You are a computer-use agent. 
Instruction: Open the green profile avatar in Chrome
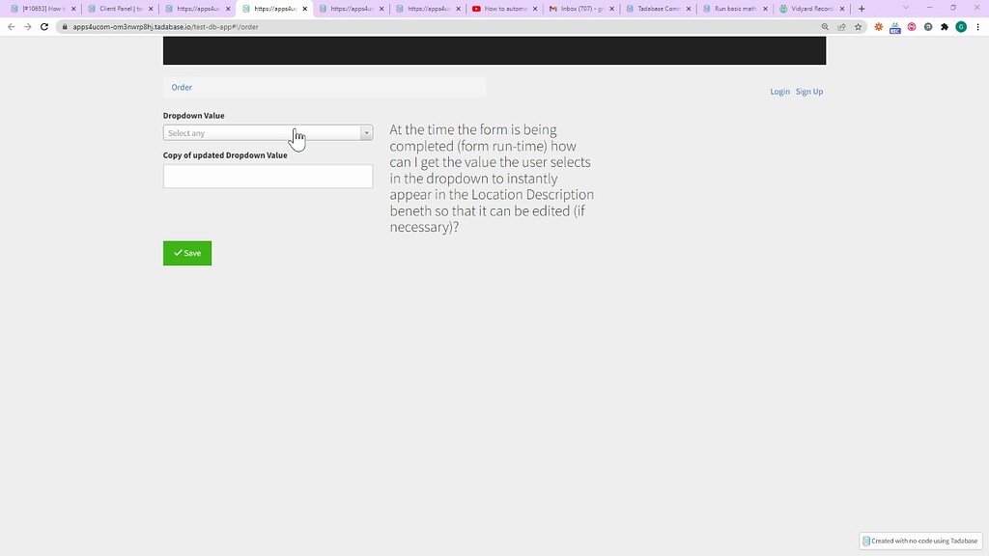(961, 27)
